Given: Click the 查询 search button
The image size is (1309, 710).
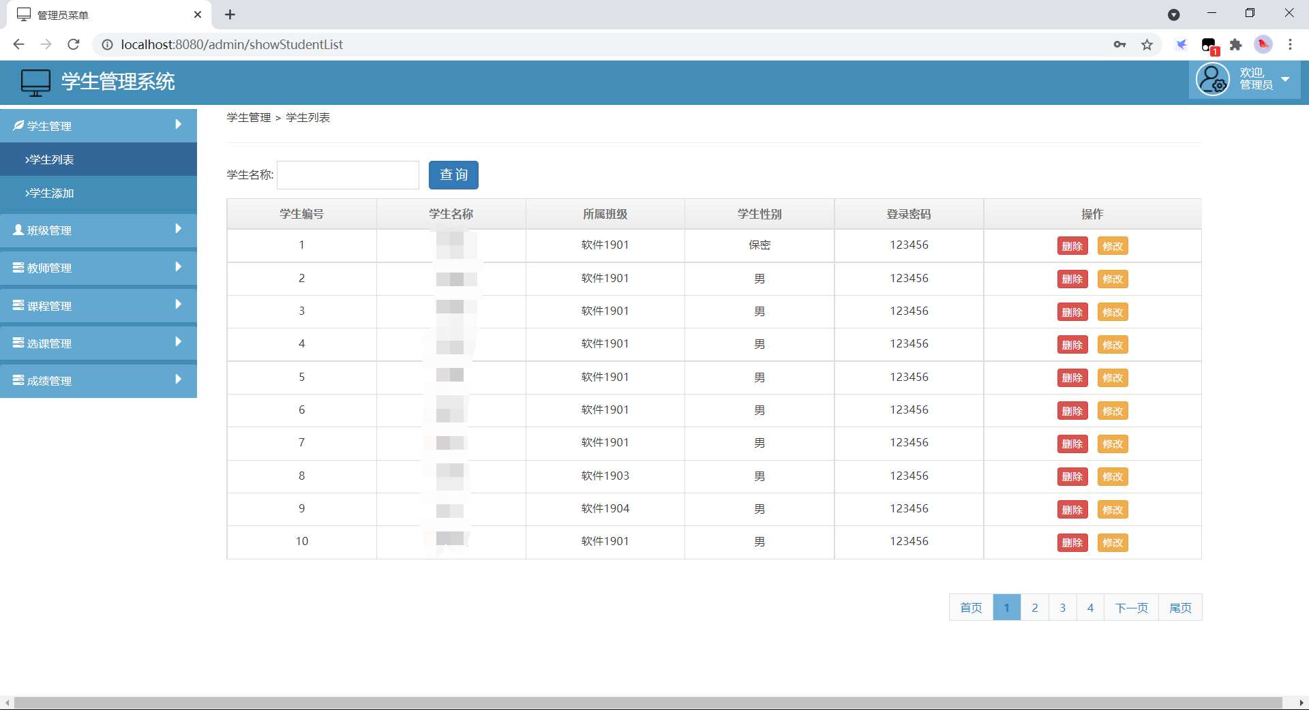Looking at the screenshot, I should coord(453,175).
